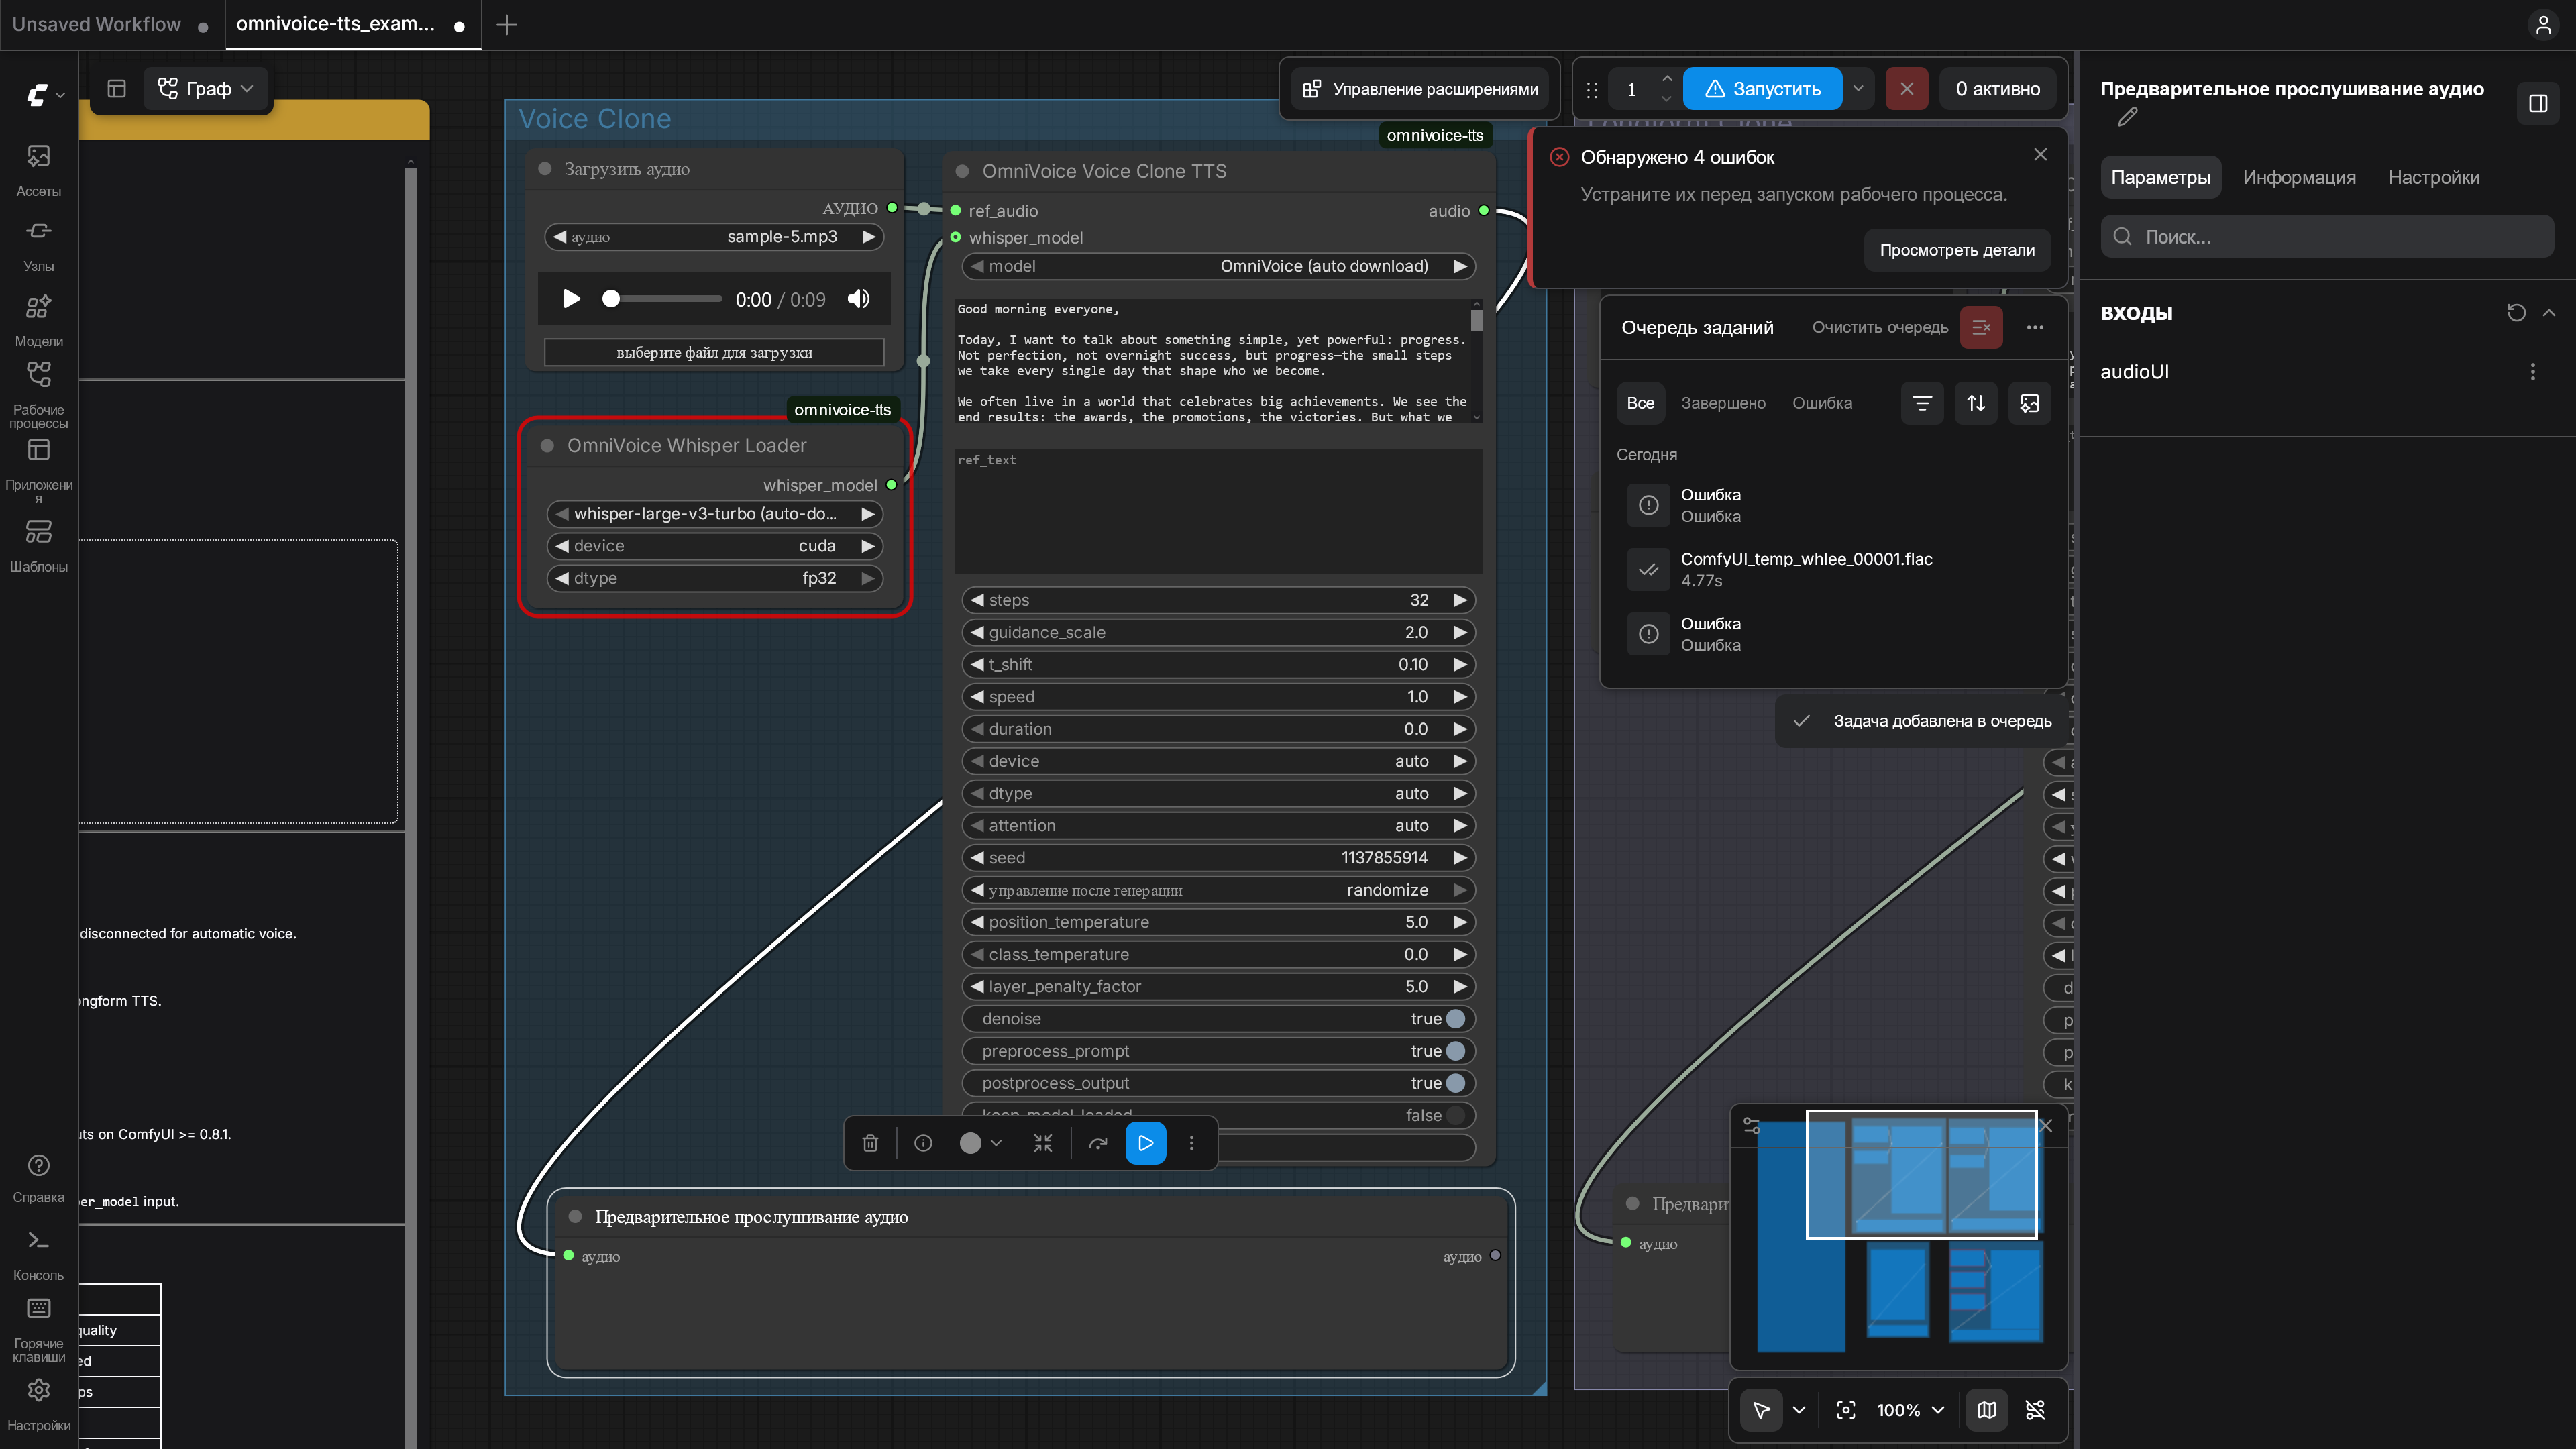Screen dimensions: 2576x1449
Task: Open the Templates sidebar panel
Action: tap(38, 545)
